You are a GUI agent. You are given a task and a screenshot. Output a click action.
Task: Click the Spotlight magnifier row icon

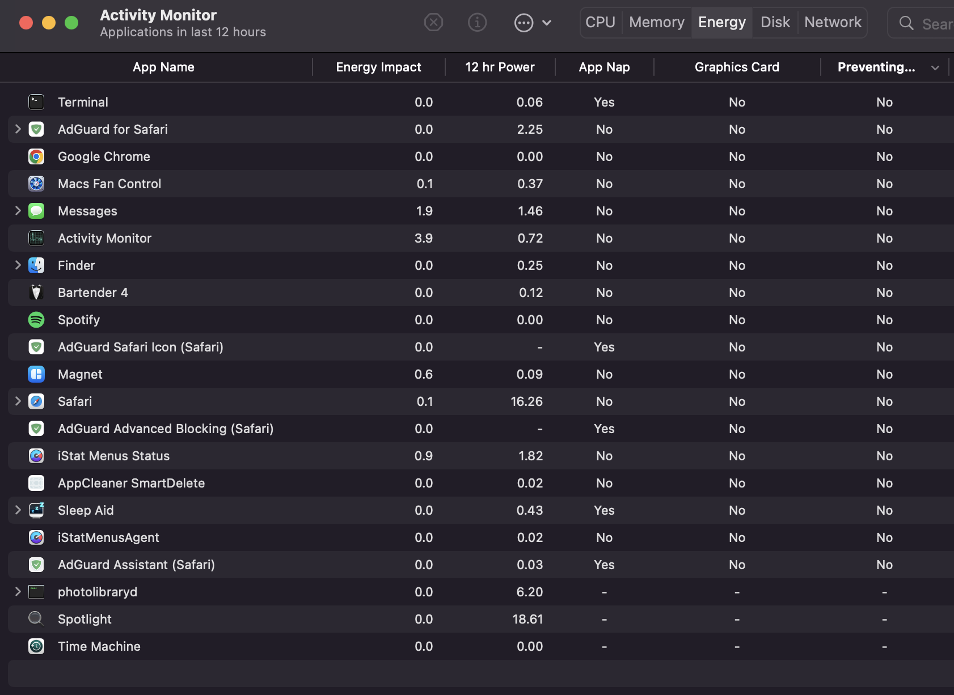(36, 619)
